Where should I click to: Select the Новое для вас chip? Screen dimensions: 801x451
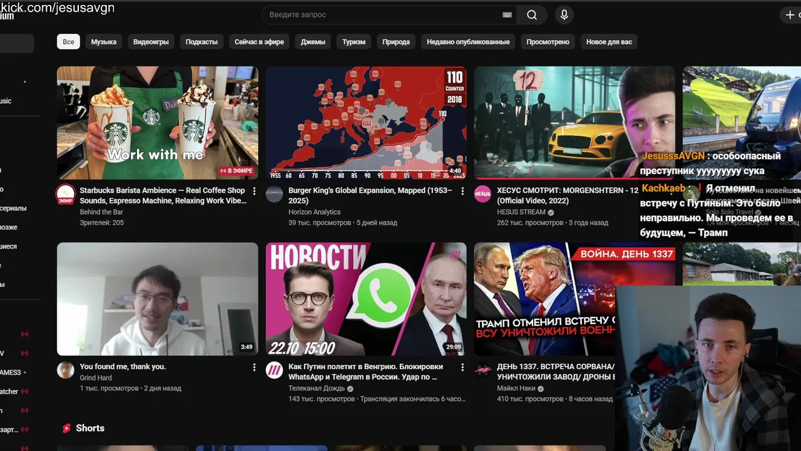tap(609, 42)
